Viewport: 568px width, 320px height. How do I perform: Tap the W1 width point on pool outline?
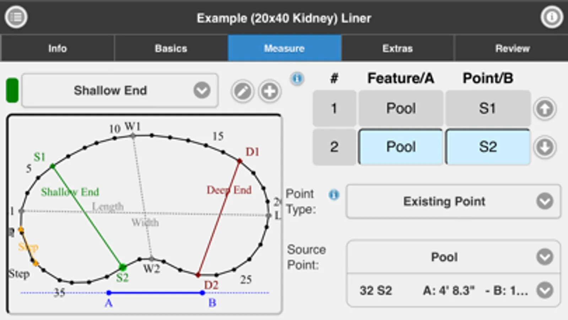point(133,135)
